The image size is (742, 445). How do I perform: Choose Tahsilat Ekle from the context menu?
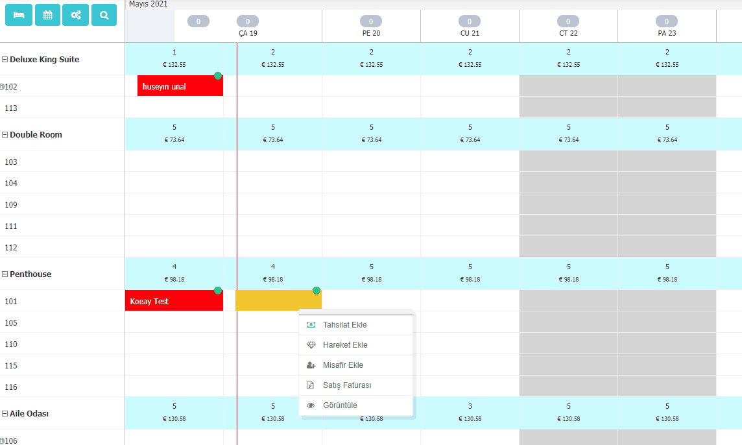(x=356, y=325)
